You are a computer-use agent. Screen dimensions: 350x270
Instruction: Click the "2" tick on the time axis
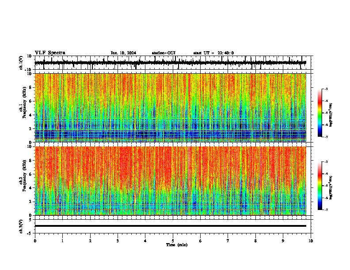tap(90, 241)
